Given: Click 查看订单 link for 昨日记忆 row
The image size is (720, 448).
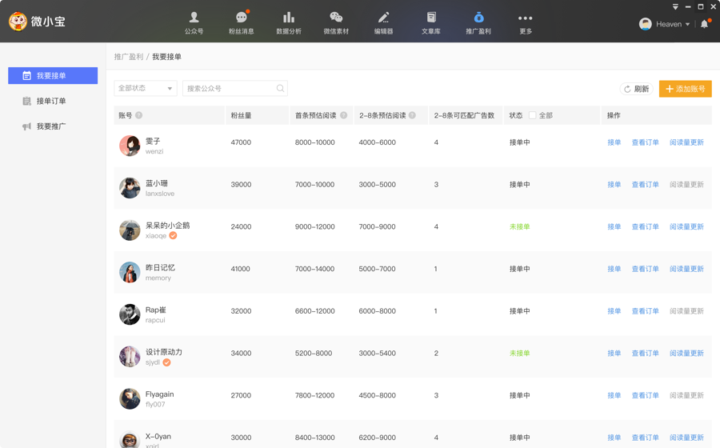Looking at the screenshot, I should [x=645, y=269].
